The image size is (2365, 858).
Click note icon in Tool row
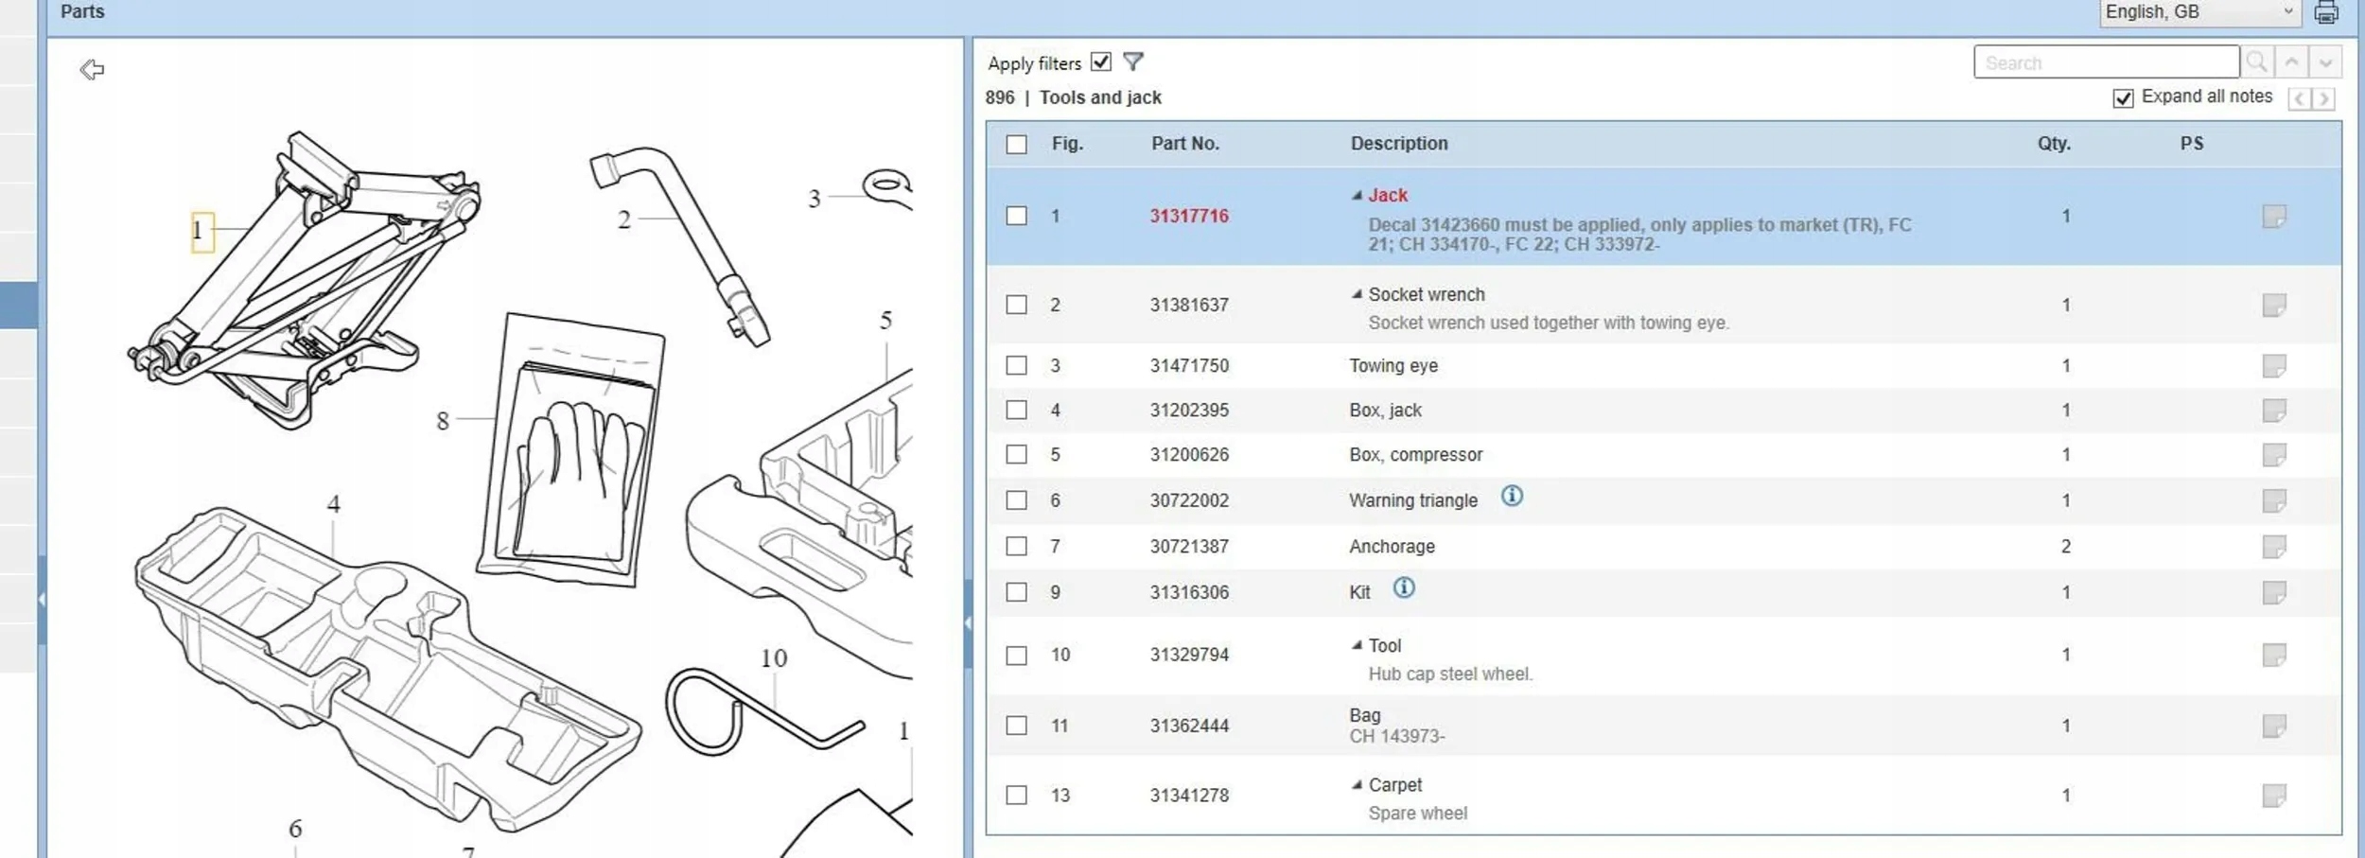point(2274,655)
